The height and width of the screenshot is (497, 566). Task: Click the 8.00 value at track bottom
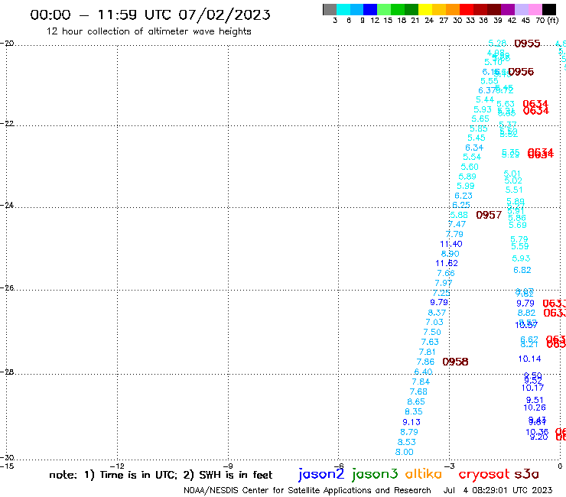pyautogui.click(x=405, y=452)
